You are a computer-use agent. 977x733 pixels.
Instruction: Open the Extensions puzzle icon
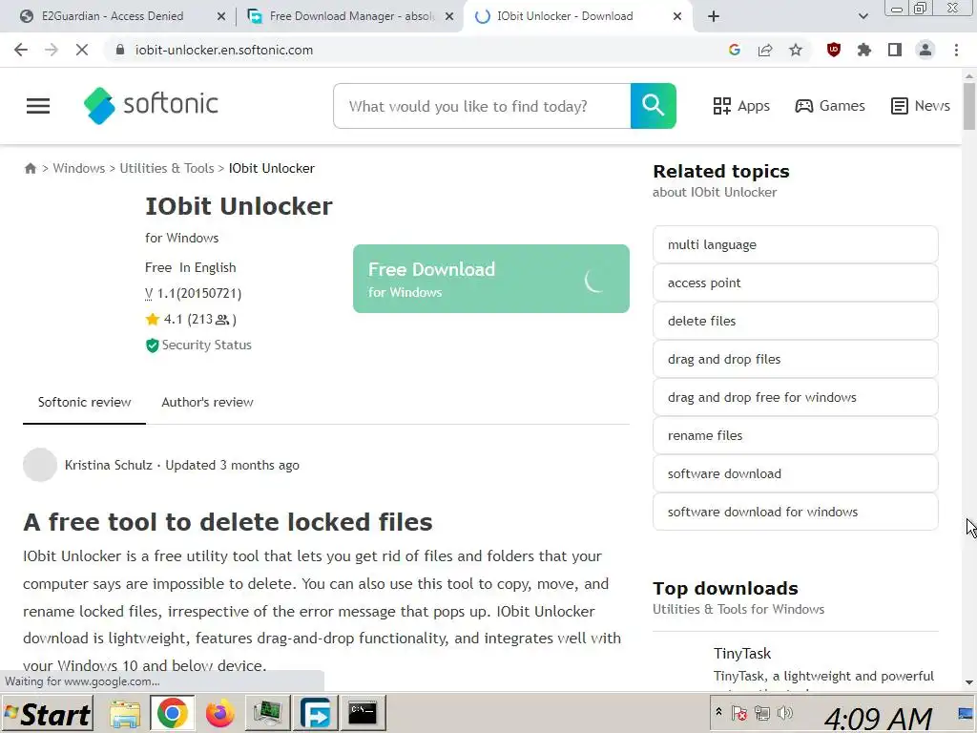(863, 50)
